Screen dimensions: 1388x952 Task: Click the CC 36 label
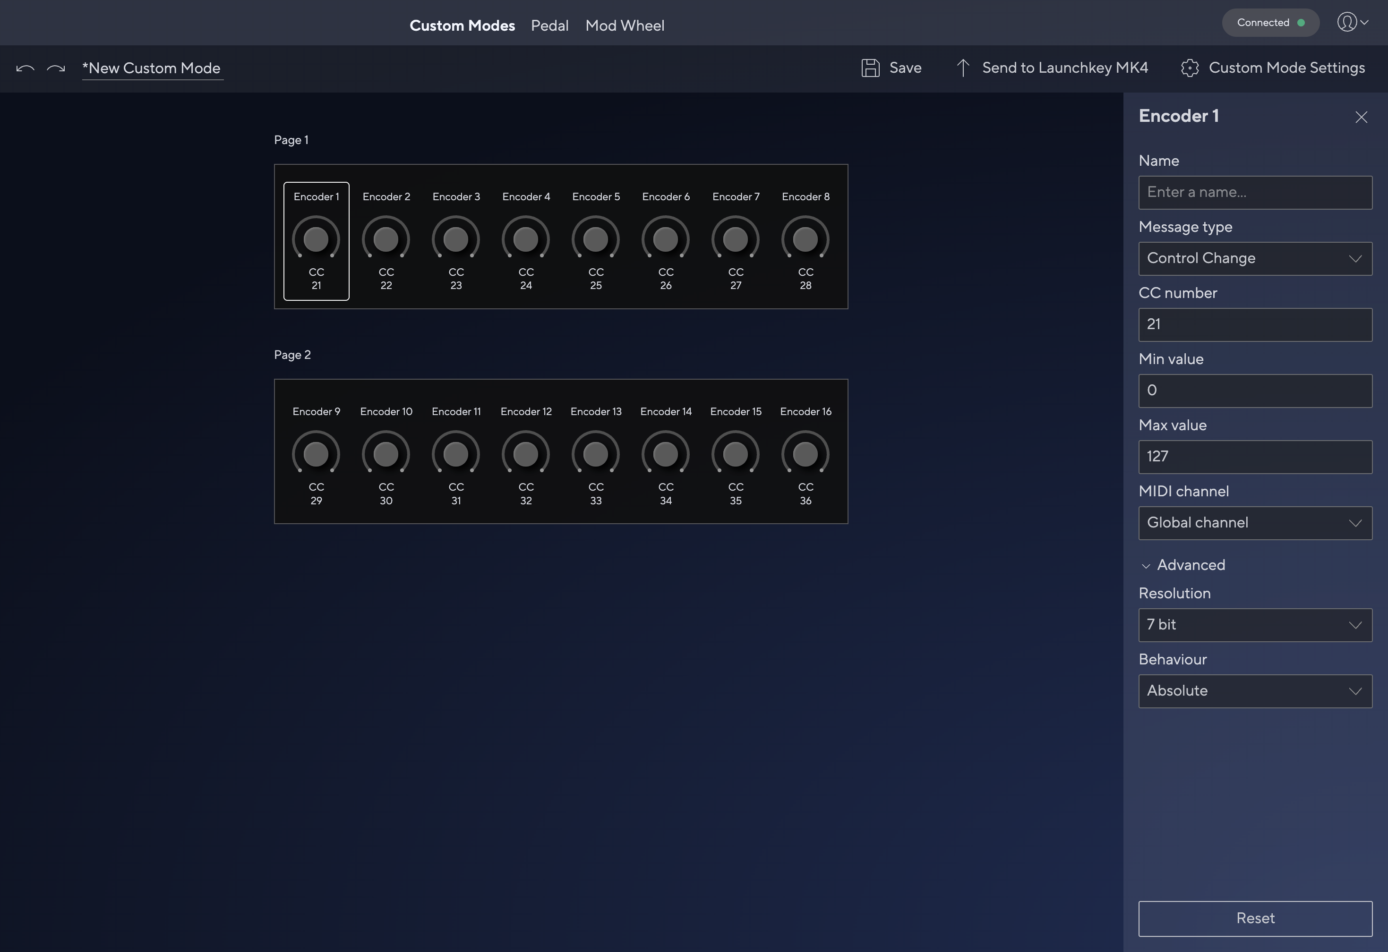click(x=805, y=493)
